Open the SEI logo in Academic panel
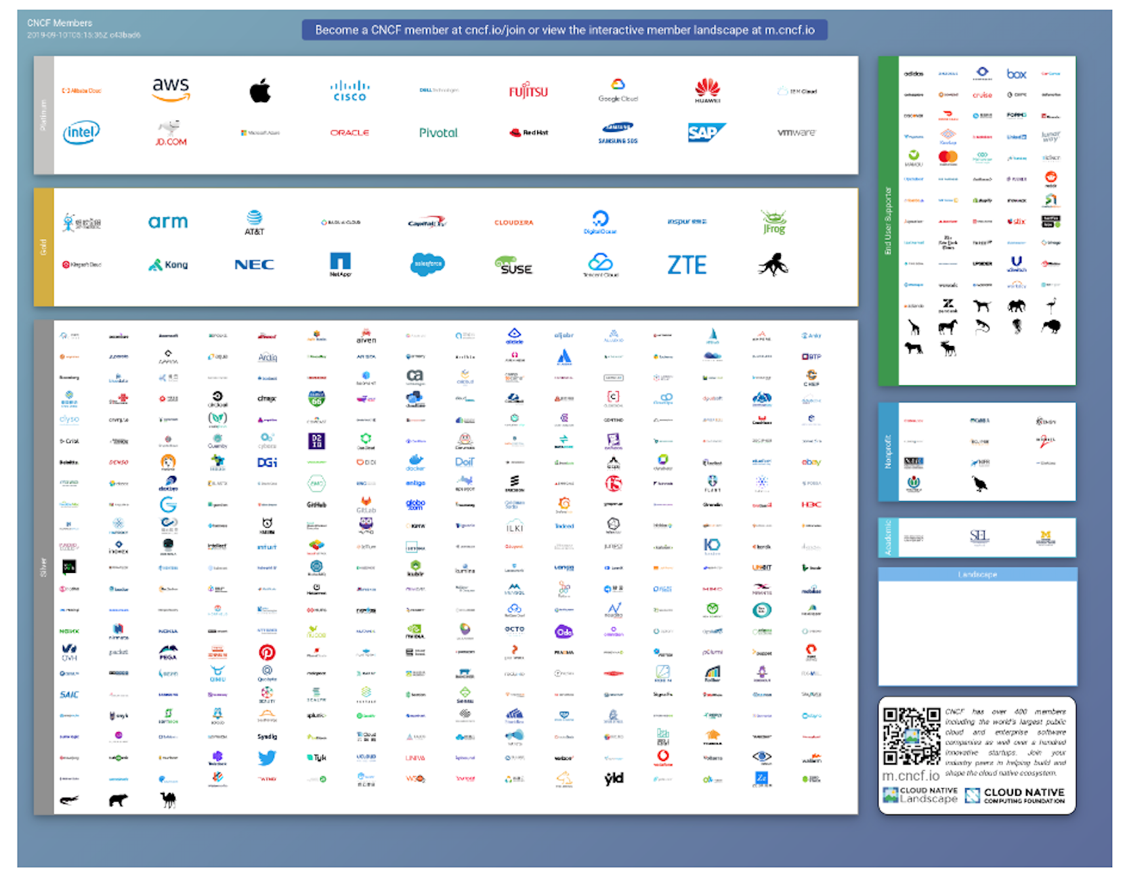The width and height of the screenshot is (1127, 879). 979,538
